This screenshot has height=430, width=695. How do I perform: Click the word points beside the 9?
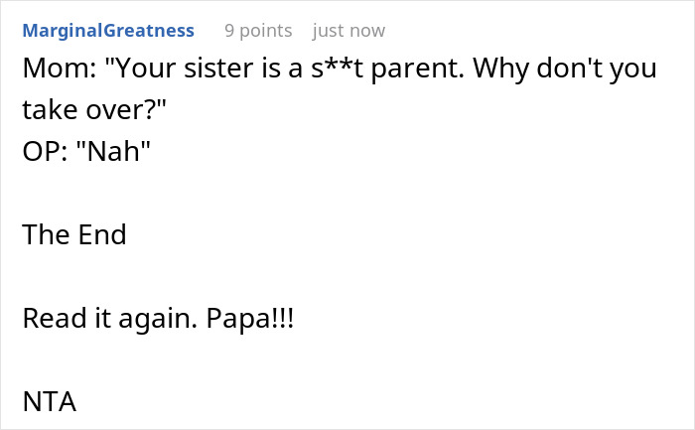(266, 32)
